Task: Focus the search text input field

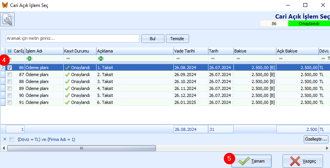Action: point(73,39)
